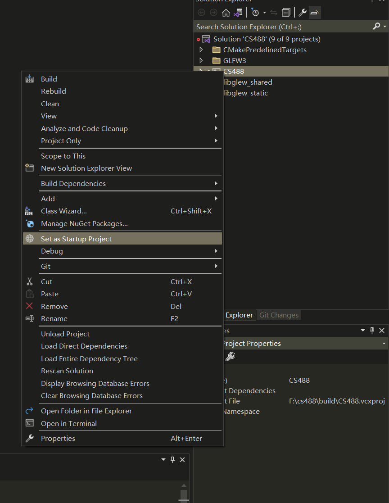389x503 pixels.
Task: Choose Clean from context menu
Action: pos(122,104)
